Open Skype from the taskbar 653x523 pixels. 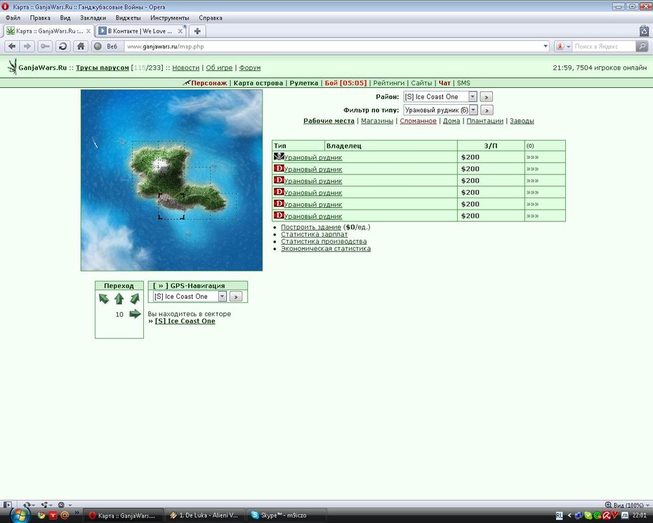click(x=286, y=515)
